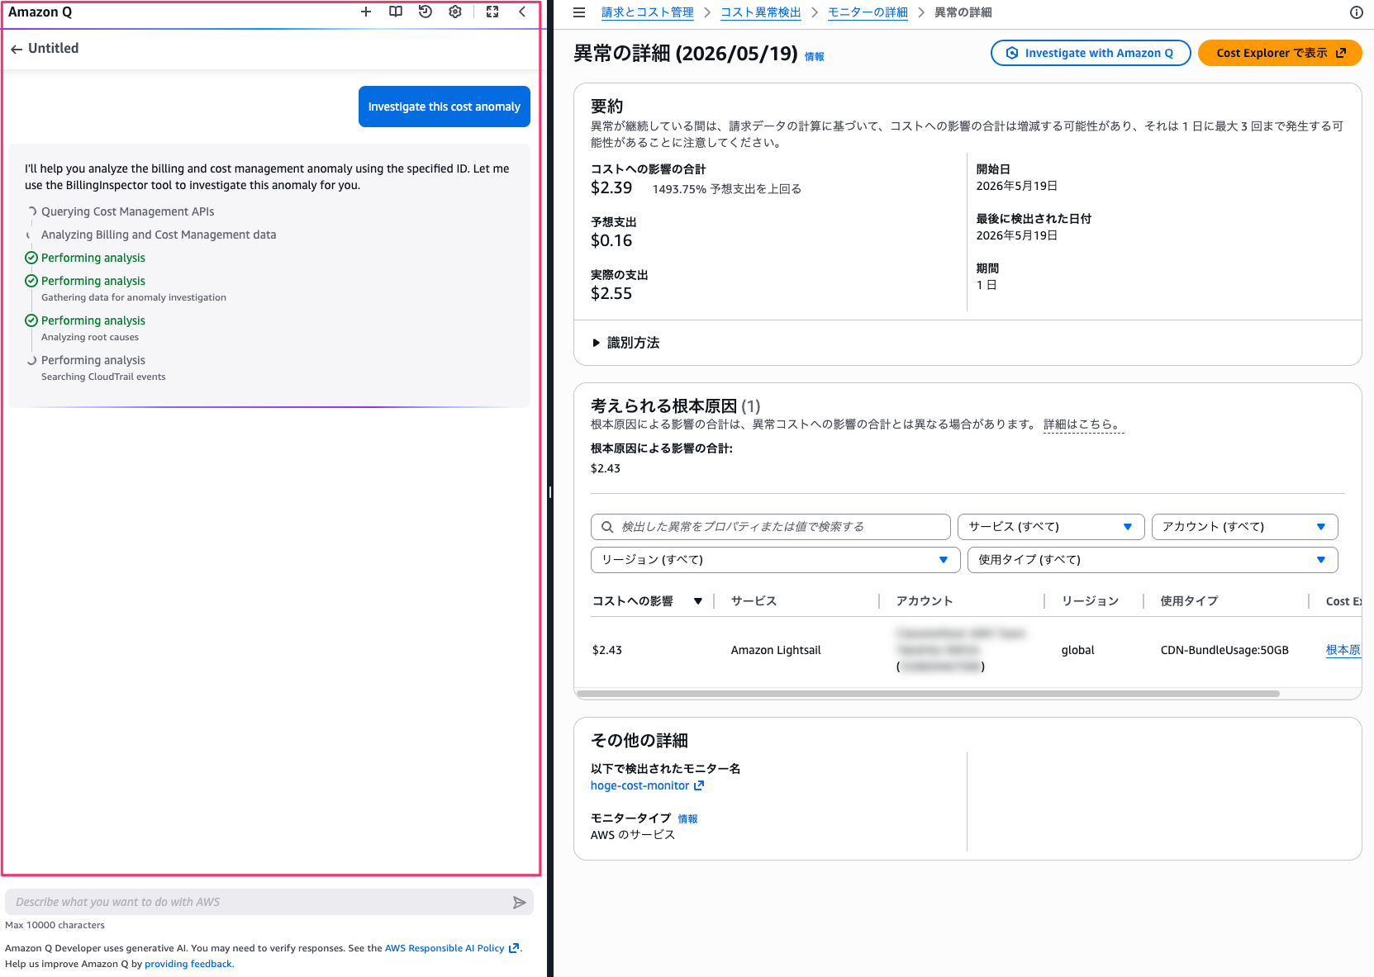Click Analyzing Billing and Cost Management data step
The width and height of the screenshot is (1374, 977).
(x=159, y=235)
